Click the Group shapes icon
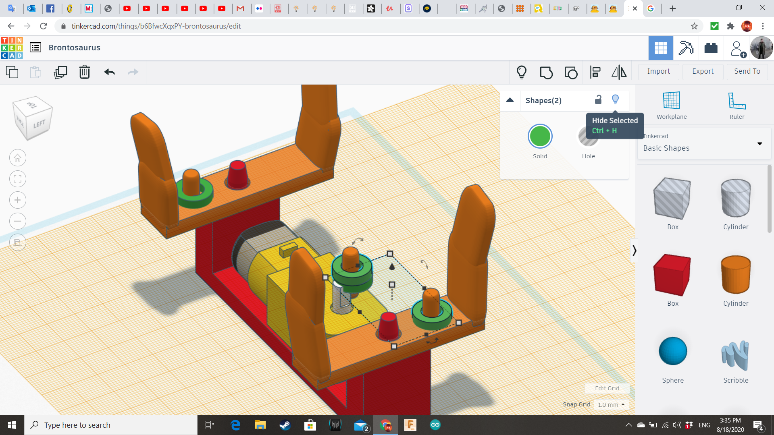This screenshot has width=774, height=435. click(x=546, y=72)
